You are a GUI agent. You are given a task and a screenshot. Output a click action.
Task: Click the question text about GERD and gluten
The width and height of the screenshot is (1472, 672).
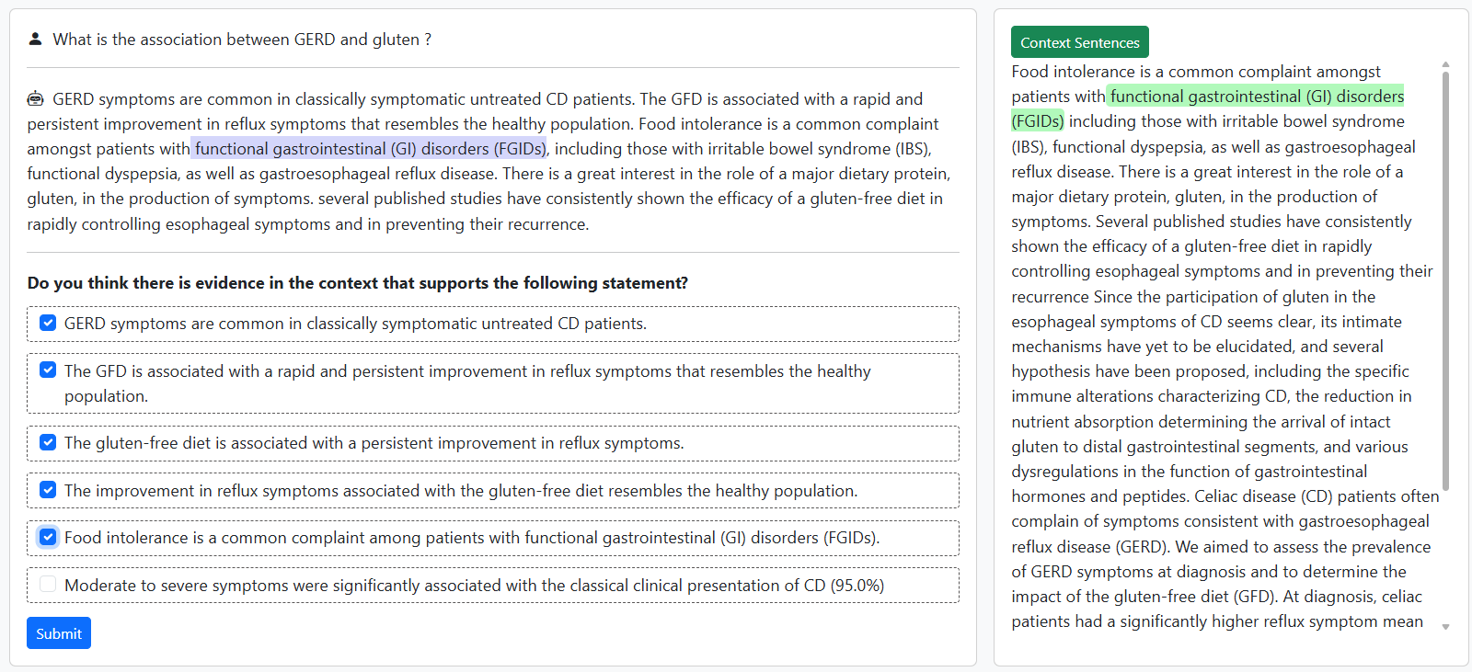(242, 40)
